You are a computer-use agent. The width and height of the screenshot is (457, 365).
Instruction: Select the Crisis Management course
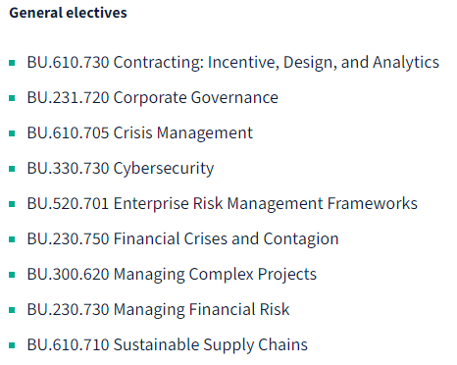click(140, 132)
